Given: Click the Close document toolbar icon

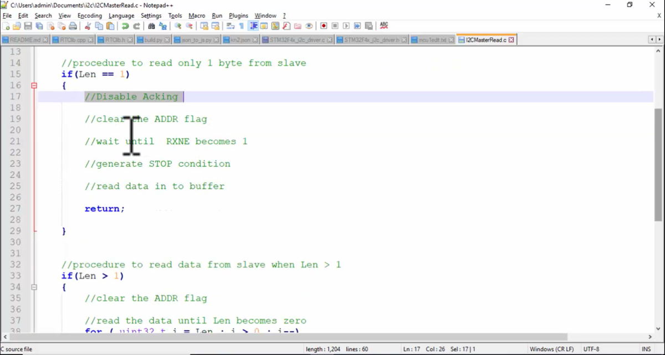Looking at the screenshot, I should (x=50, y=26).
